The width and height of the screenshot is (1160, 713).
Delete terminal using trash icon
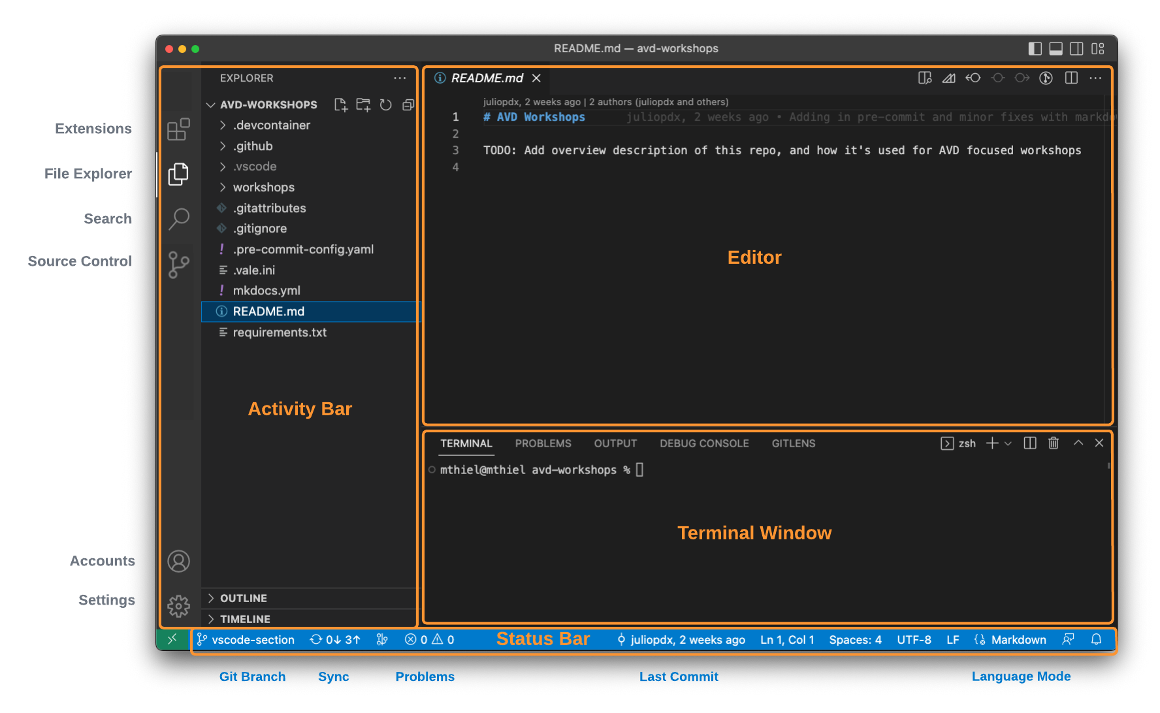pyautogui.click(x=1054, y=443)
